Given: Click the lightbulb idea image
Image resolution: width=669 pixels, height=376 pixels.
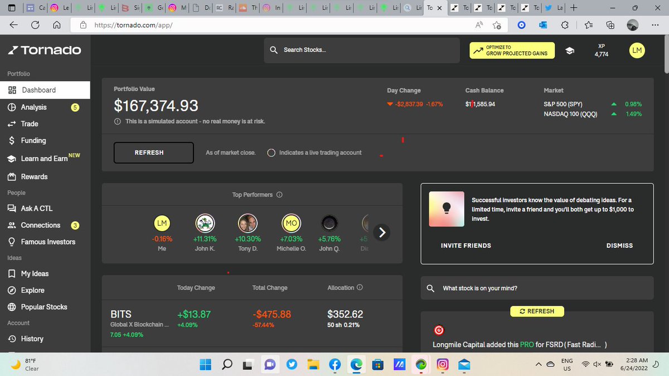Looking at the screenshot, I should click(x=446, y=209).
